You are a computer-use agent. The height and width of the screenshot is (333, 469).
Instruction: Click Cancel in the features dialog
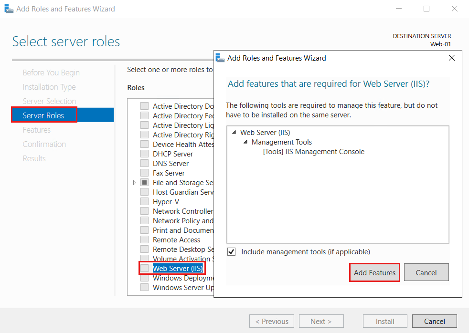point(426,272)
